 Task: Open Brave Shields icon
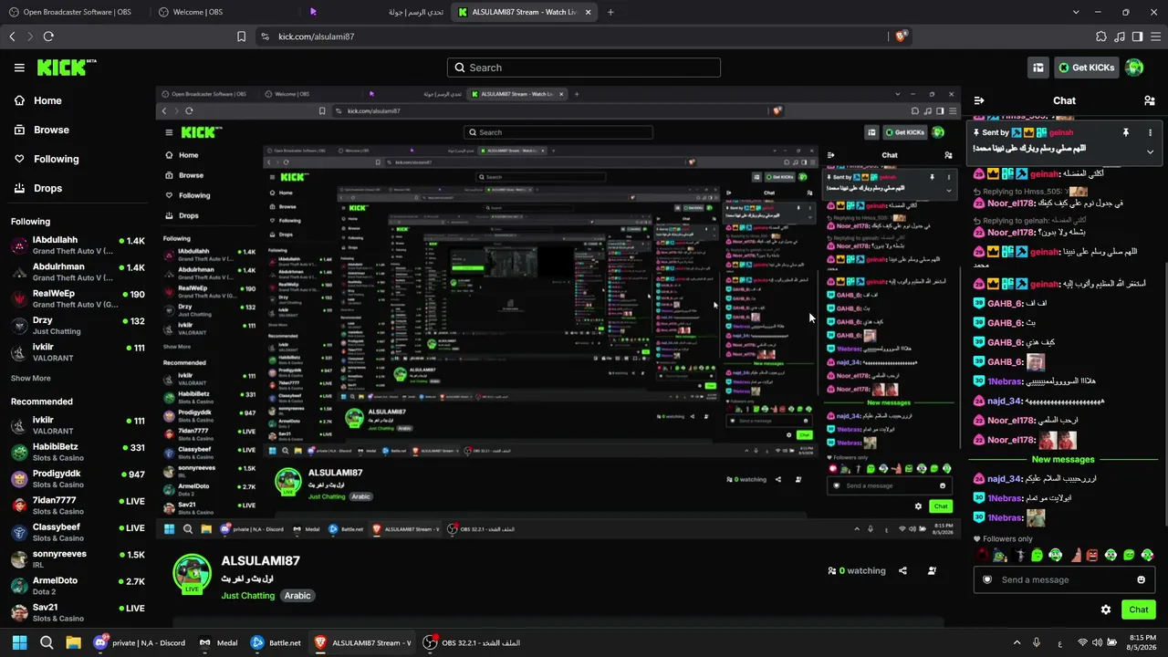[x=901, y=36]
